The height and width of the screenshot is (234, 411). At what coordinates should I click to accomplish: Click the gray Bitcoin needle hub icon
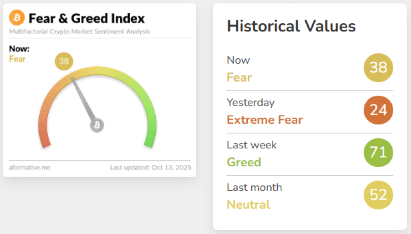97,125
